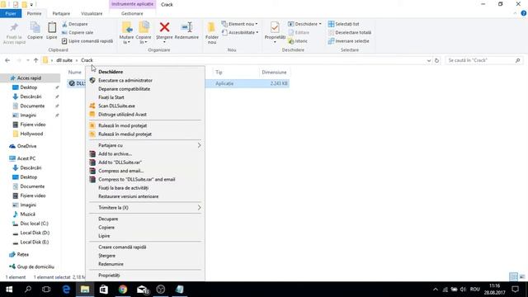Image resolution: width=528 pixels, height=297 pixels.
Task: Open Rețea in the navigation pane
Action: (x=23, y=254)
